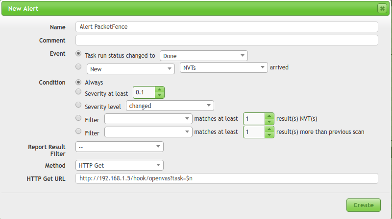Expand the 'NVTs' event type dropdown

[223, 68]
